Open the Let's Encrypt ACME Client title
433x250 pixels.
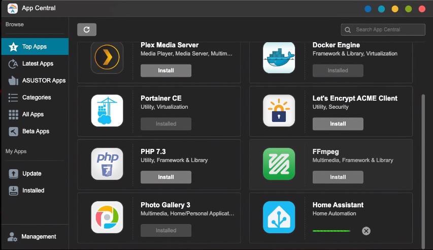point(355,99)
